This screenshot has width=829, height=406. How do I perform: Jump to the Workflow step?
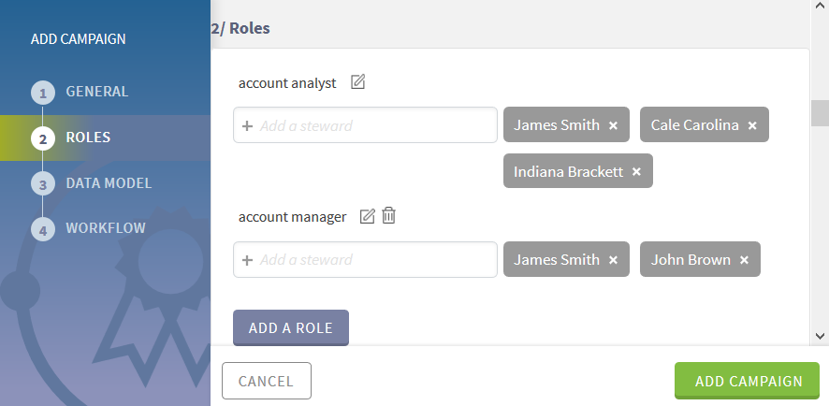pyautogui.click(x=105, y=228)
